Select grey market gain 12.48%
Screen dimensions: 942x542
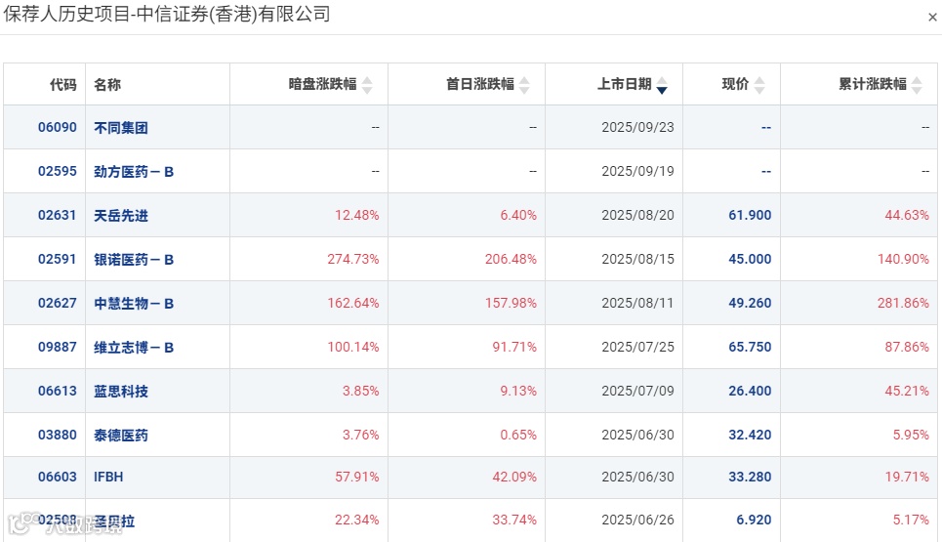pos(357,215)
